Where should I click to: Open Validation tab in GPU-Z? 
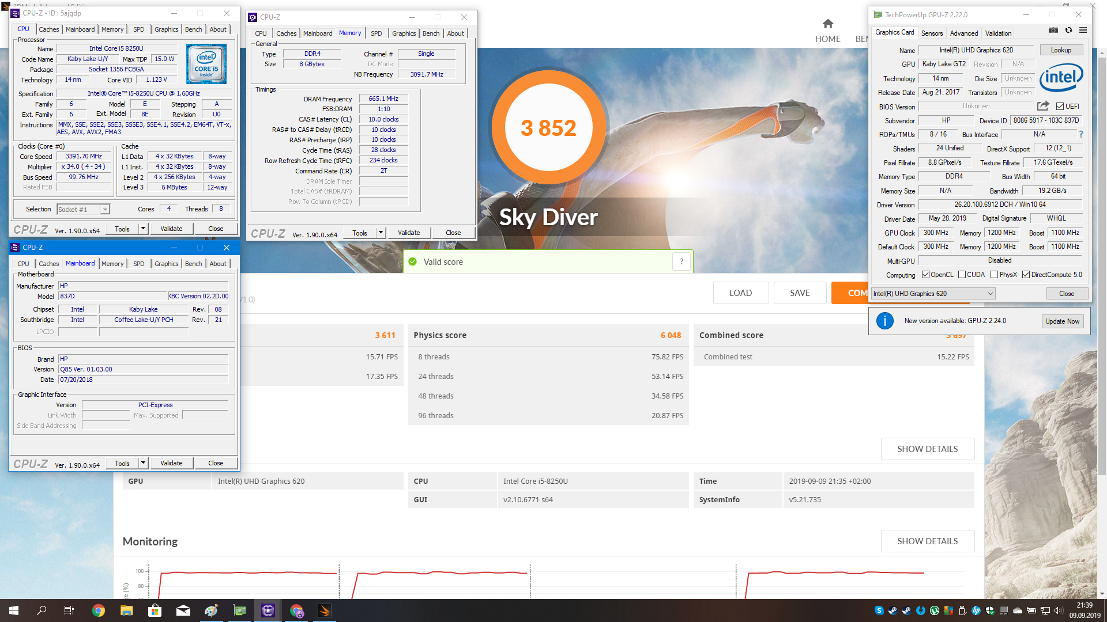(998, 33)
